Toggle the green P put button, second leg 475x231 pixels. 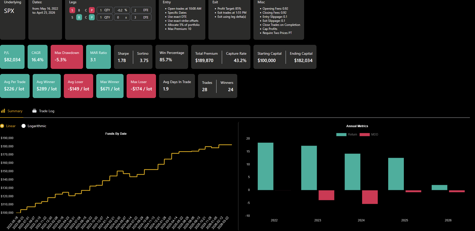(x=92, y=17)
